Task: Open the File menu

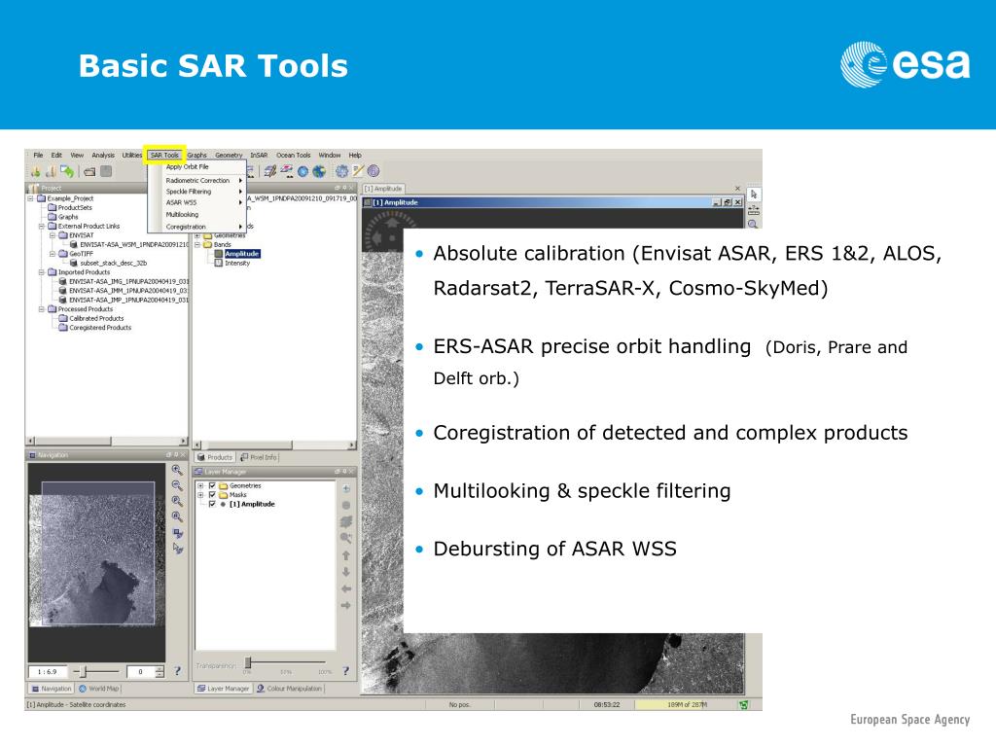Action: pos(38,155)
